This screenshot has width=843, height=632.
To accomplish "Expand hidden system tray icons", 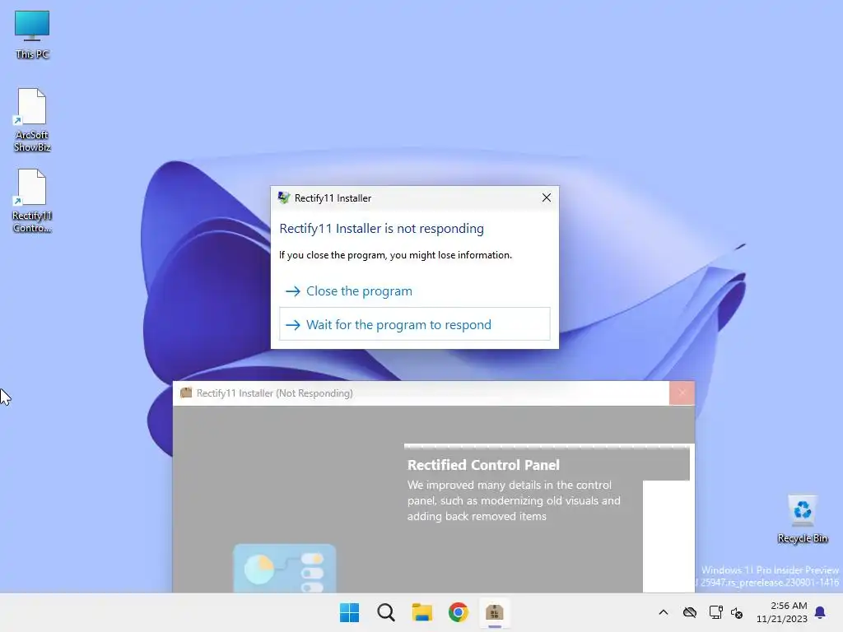I will [x=664, y=612].
